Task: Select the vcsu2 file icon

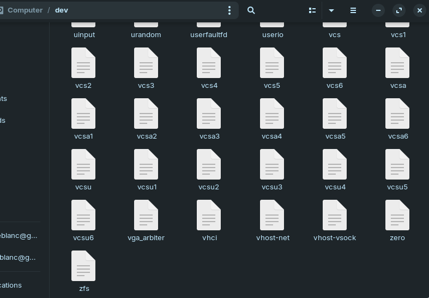Action: (209, 164)
